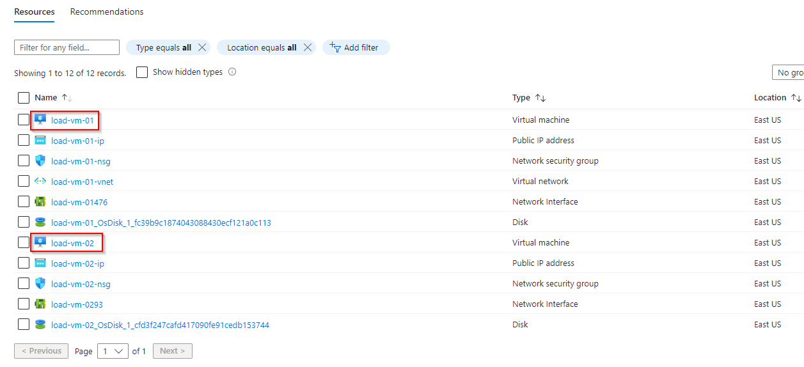
Task: Click 'Showing 1 to 12 of 12 records.' text
Action: point(70,73)
